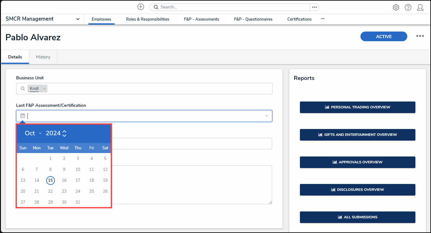Click into the top Search field
Viewport: 431px width, 233px height.
coord(231,7)
